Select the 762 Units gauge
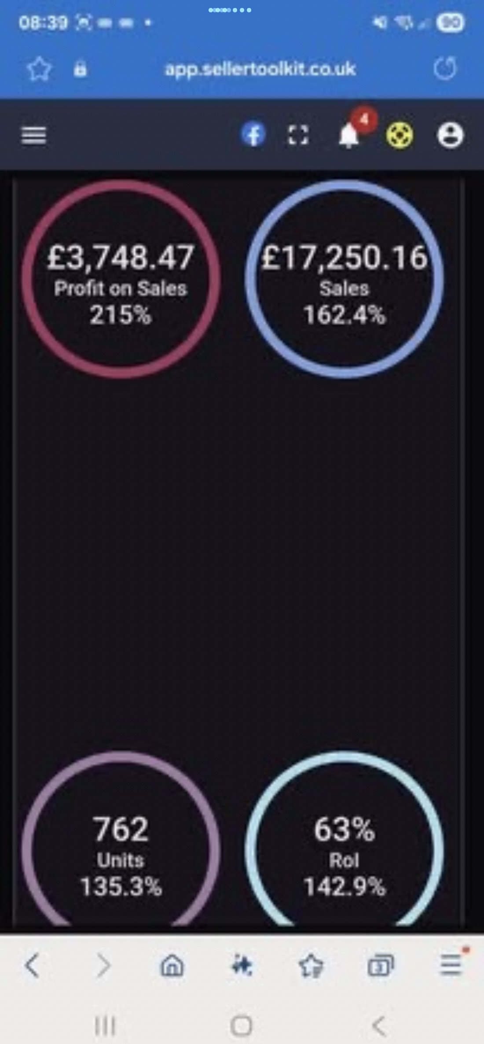The height and width of the screenshot is (1044, 484). click(x=121, y=841)
